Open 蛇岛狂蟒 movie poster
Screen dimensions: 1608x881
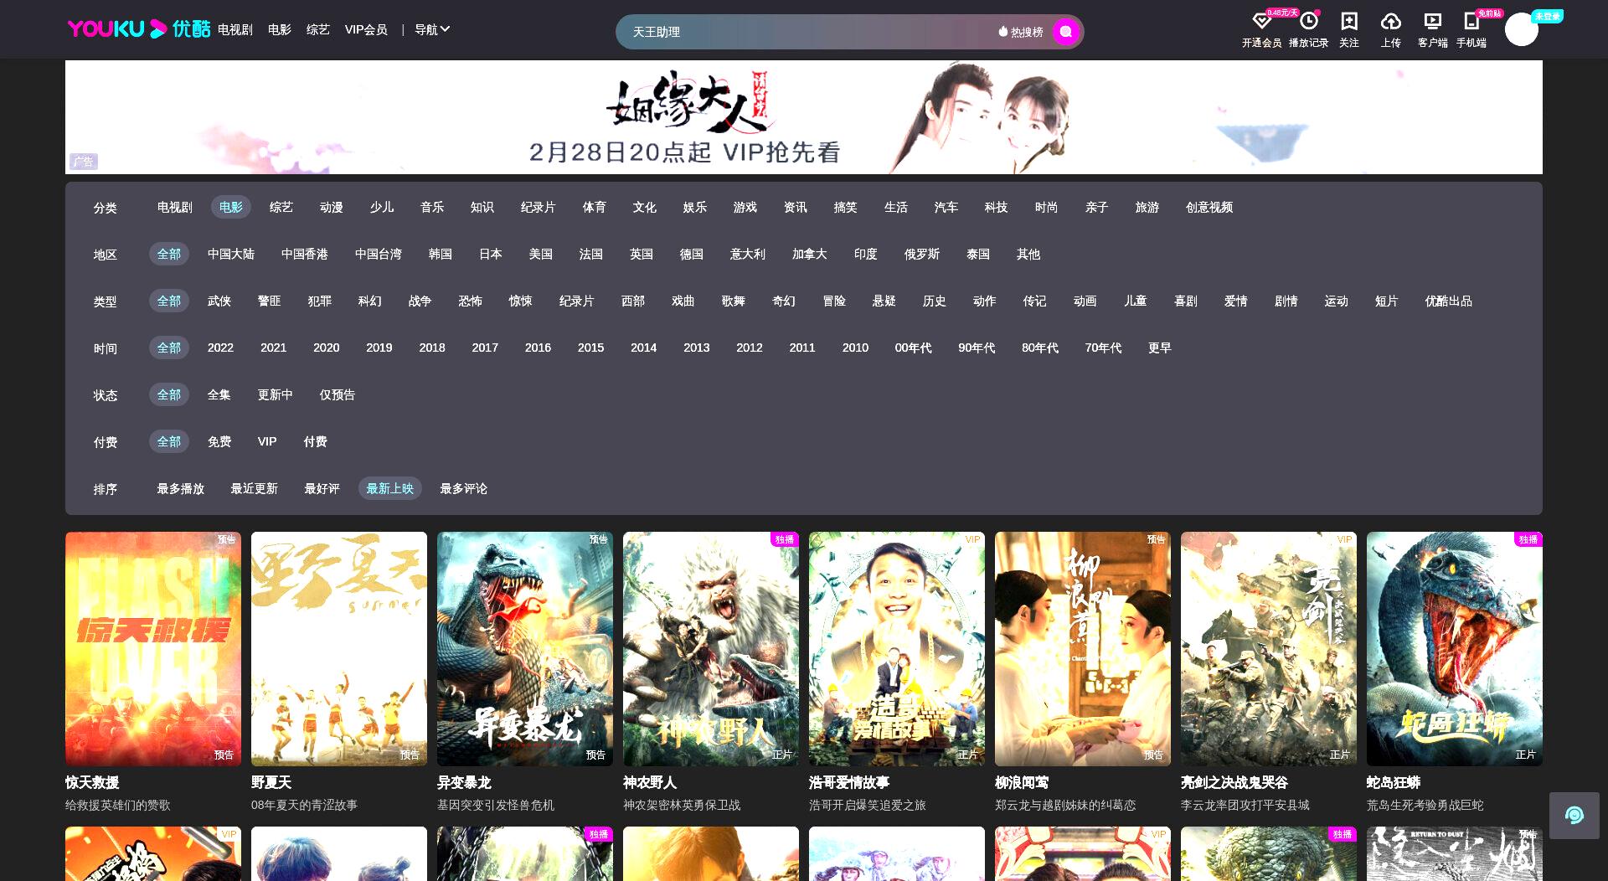[1455, 649]
